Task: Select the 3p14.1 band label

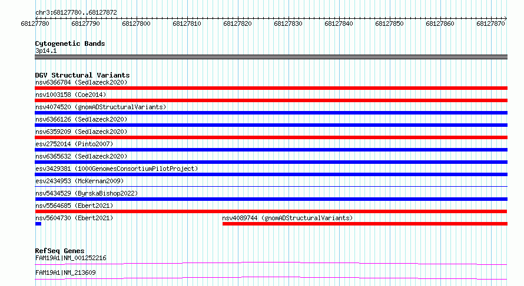Action: tap(46, 51)
